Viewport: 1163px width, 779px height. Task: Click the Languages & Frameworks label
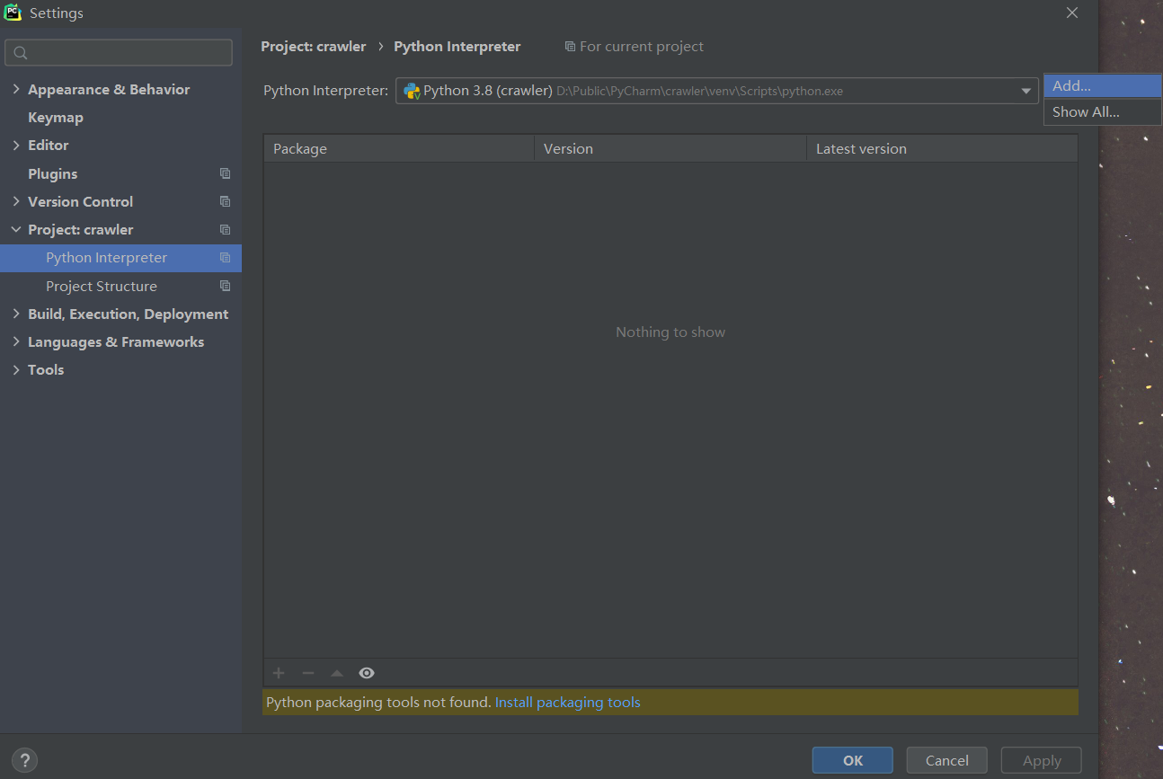[116, 341]
